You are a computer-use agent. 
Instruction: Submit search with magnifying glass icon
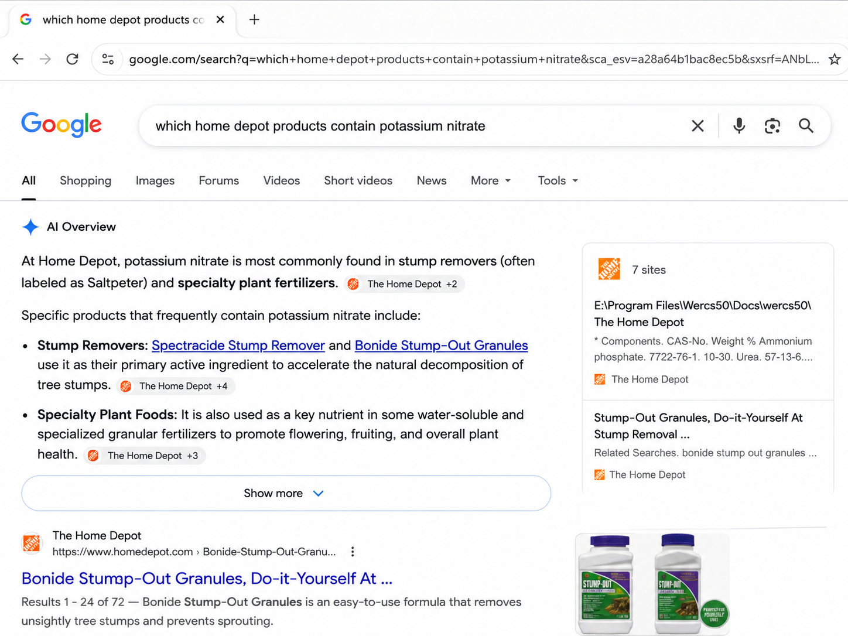806,126
